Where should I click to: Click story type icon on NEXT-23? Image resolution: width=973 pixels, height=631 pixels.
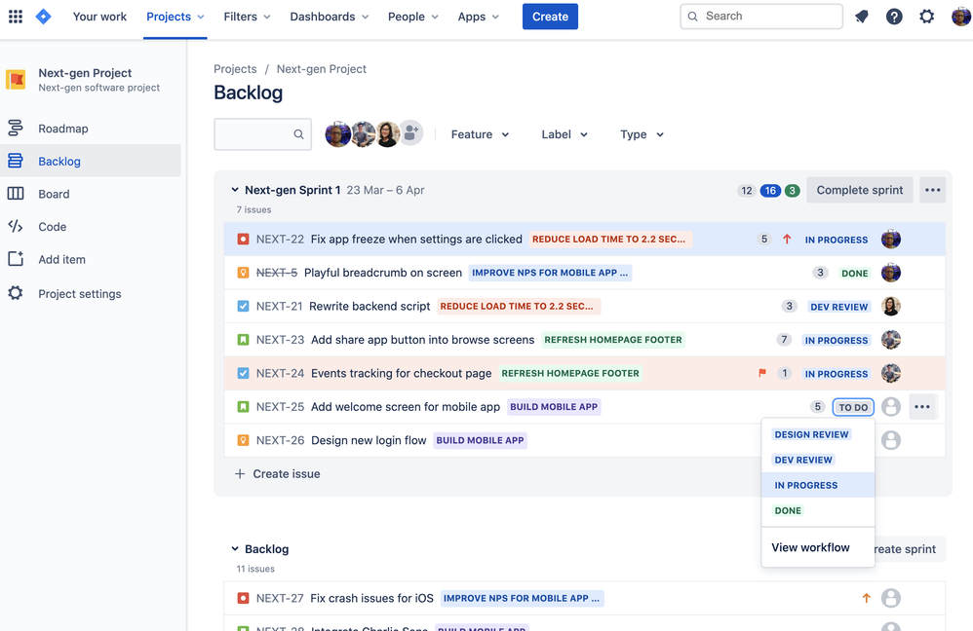(244, 340)
